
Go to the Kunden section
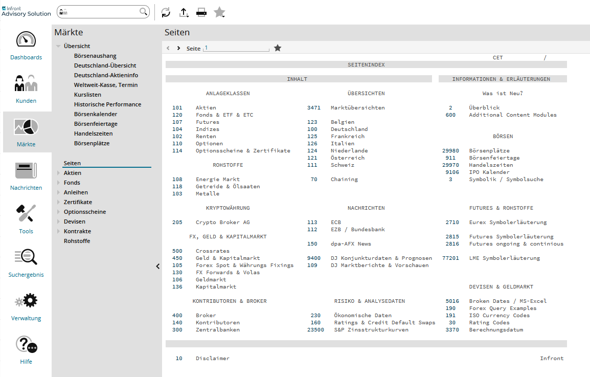click(26, 84)
